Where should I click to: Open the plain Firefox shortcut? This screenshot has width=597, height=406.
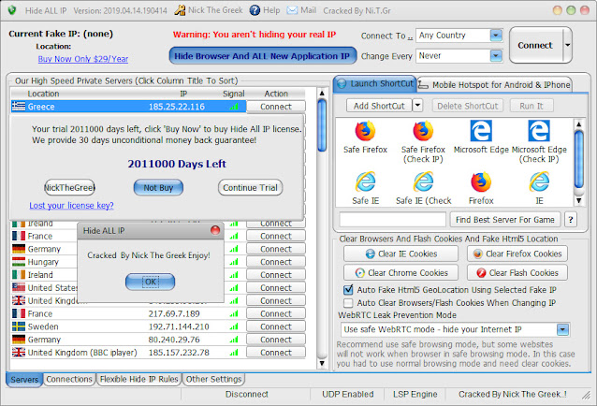[481, 182]
